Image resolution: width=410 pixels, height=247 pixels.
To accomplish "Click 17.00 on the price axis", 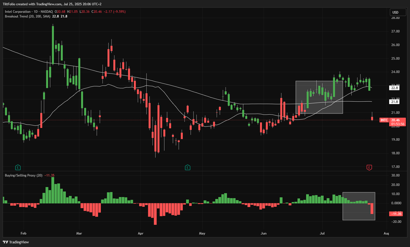I will tap(396, 166).
